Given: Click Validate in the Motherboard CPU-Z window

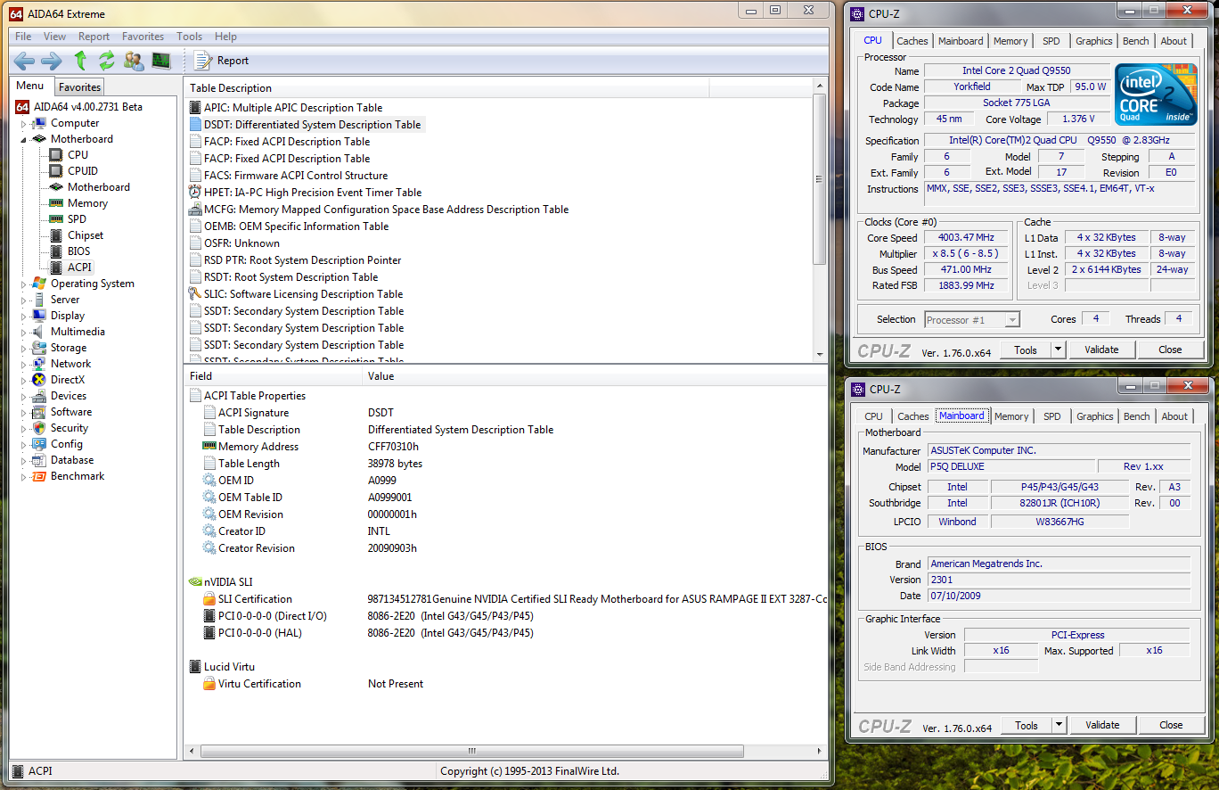Looking at the screenshot, I should point(1102,725).
